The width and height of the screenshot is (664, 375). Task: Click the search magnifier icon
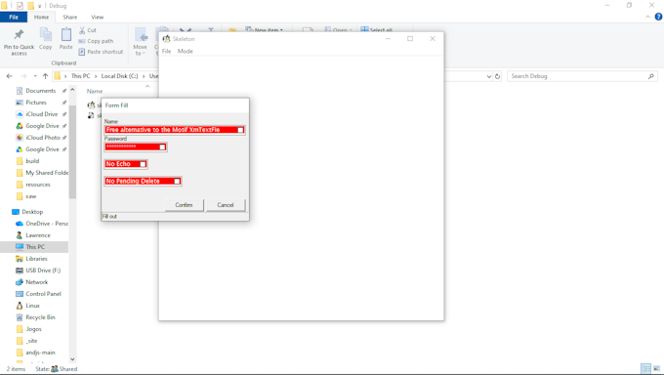(x=651, y=76)
